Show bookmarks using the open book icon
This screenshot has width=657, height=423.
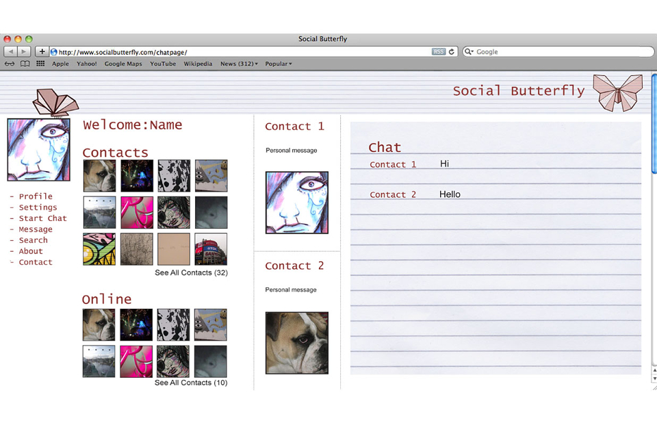(25, 64)
